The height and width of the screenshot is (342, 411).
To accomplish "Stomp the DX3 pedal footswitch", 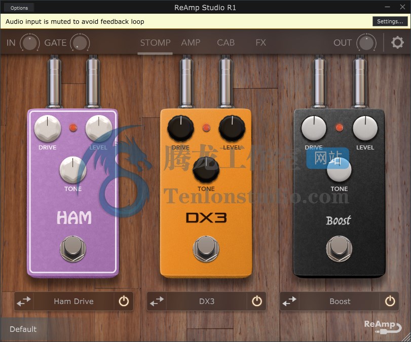I will pos(206,249).
